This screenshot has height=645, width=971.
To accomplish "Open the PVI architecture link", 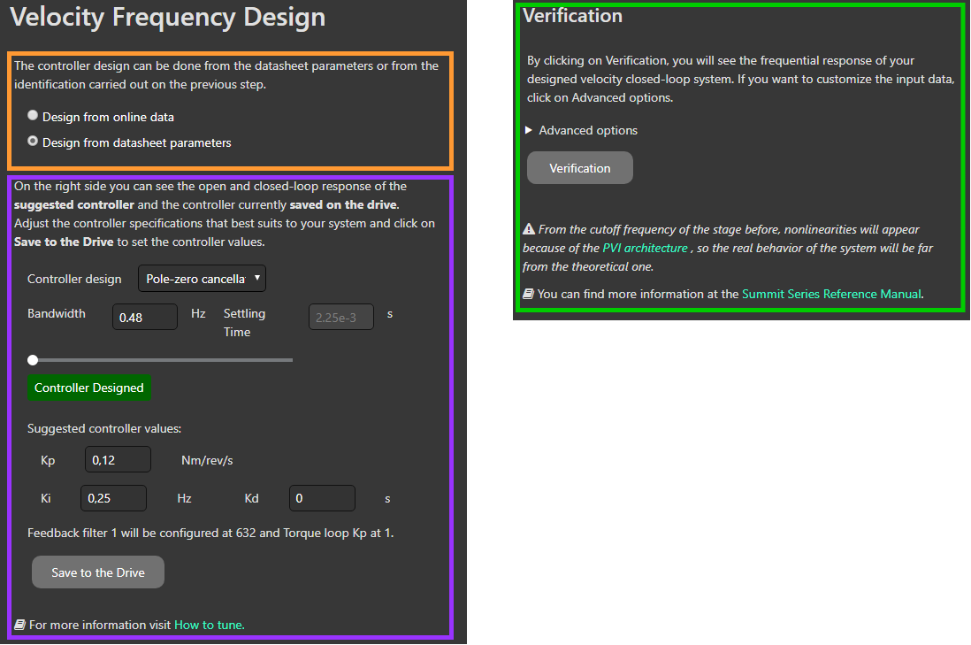I will point(644,248).
